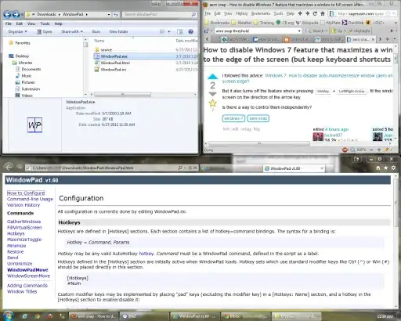Viewport: 401px width, 321px height.
Task: Toggle the Explorer preview pane icon
Action: 179,31
